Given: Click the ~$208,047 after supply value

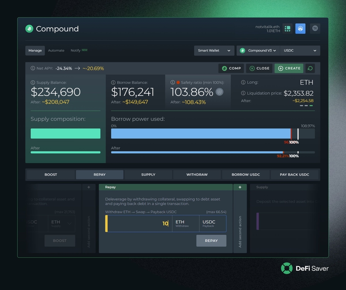Looking at the screenshot, I should tap(56, 102).
